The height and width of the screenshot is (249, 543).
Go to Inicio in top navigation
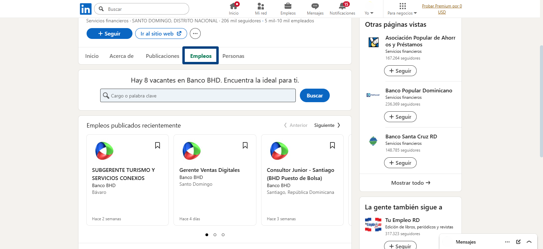tap(234, 9)
